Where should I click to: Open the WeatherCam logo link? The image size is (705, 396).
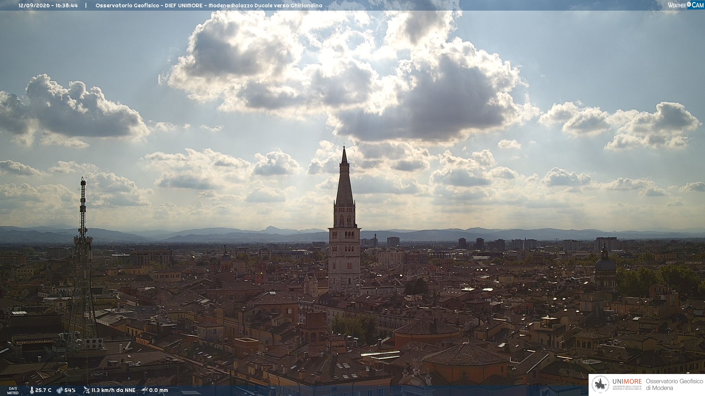(x=686, y=5)
